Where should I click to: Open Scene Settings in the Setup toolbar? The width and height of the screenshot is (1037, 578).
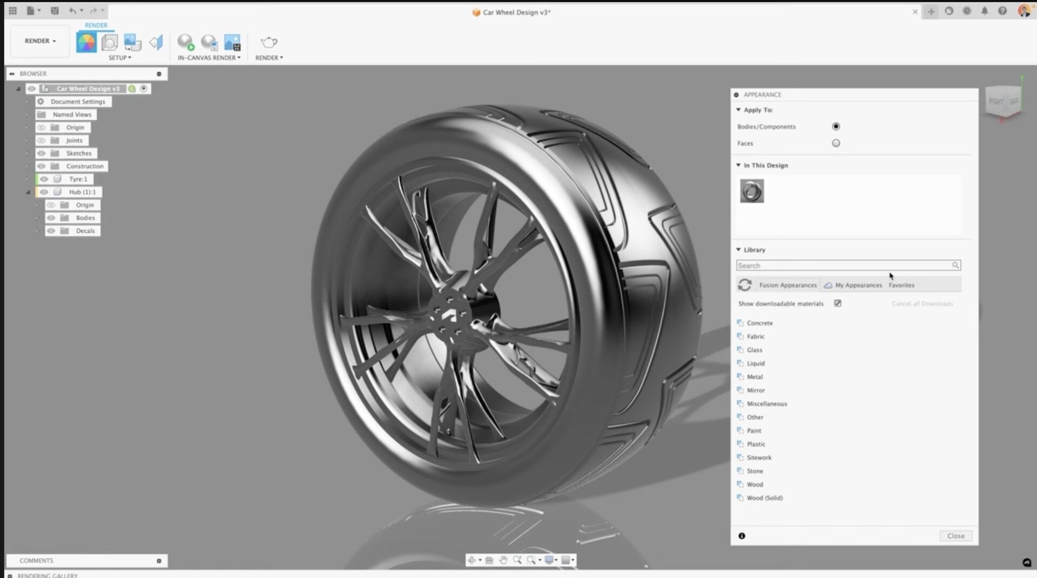[x=110, y=42]
